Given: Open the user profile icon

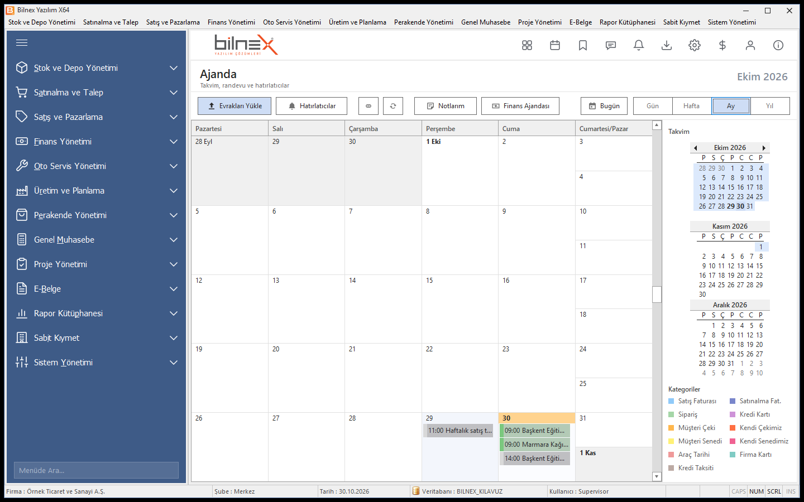Looking at the screenshot, I should click(750, 45).
